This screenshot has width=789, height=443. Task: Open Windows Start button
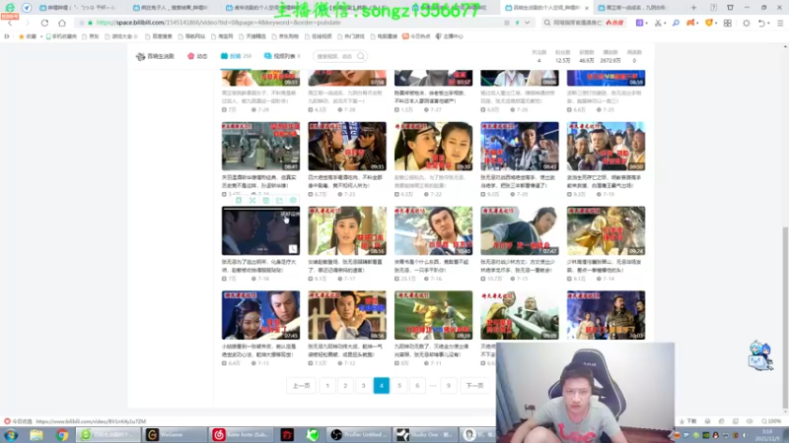(11, 434)
